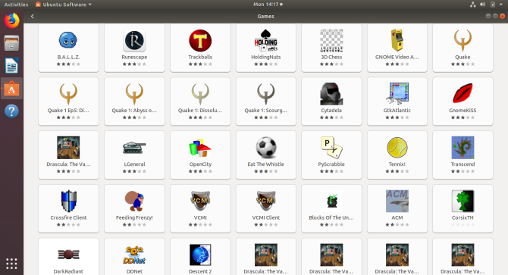Click Blocks Of The Undead icon
The height and width of the screenshot is (275, 508).
(x=331, y=201)
